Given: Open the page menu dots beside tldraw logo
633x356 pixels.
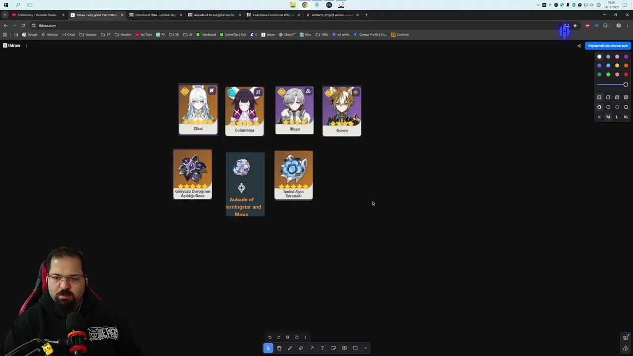Looking at the screenshot, I should 26,45.
